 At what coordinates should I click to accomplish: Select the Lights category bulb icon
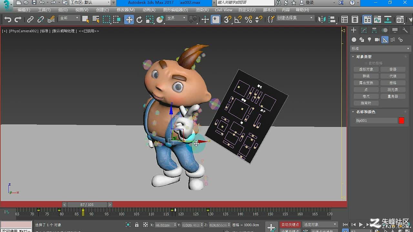(369, 40)
